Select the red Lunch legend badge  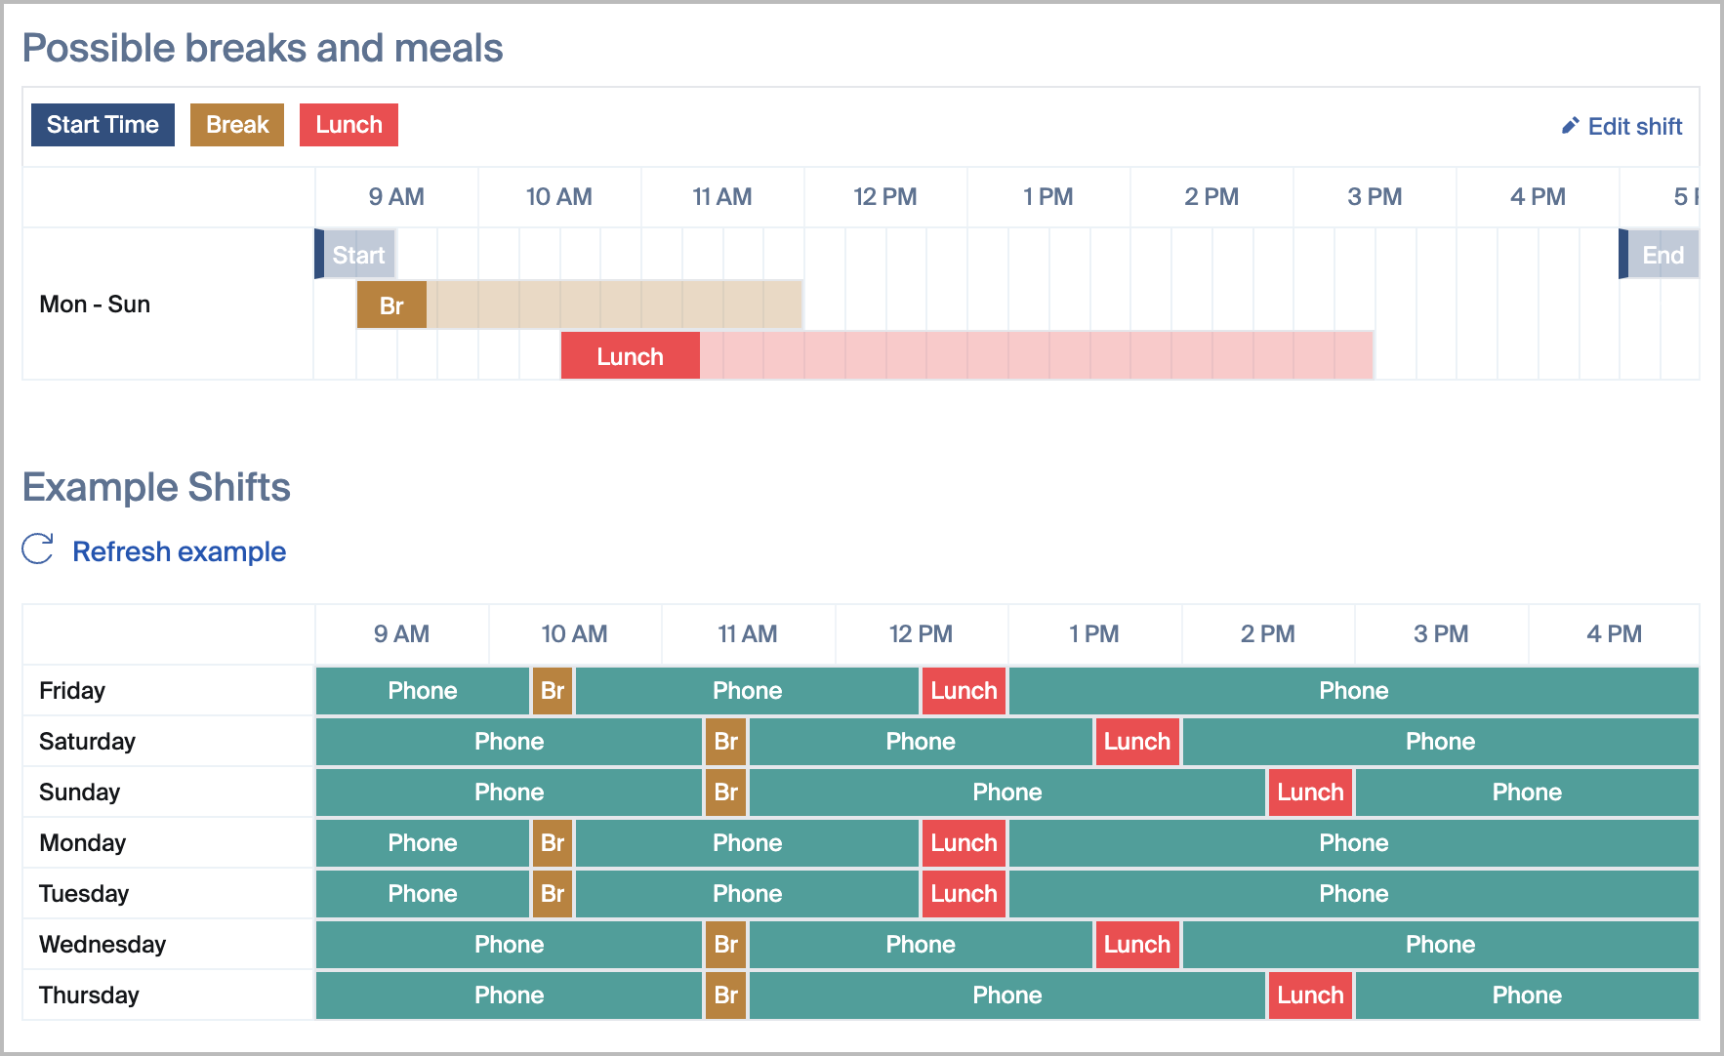349,125
